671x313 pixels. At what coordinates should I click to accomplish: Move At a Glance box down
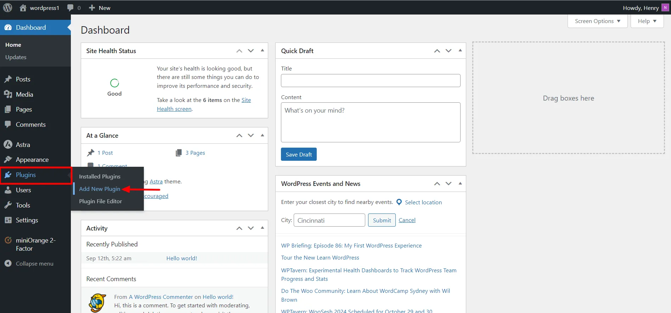click(x=251, y=136)
